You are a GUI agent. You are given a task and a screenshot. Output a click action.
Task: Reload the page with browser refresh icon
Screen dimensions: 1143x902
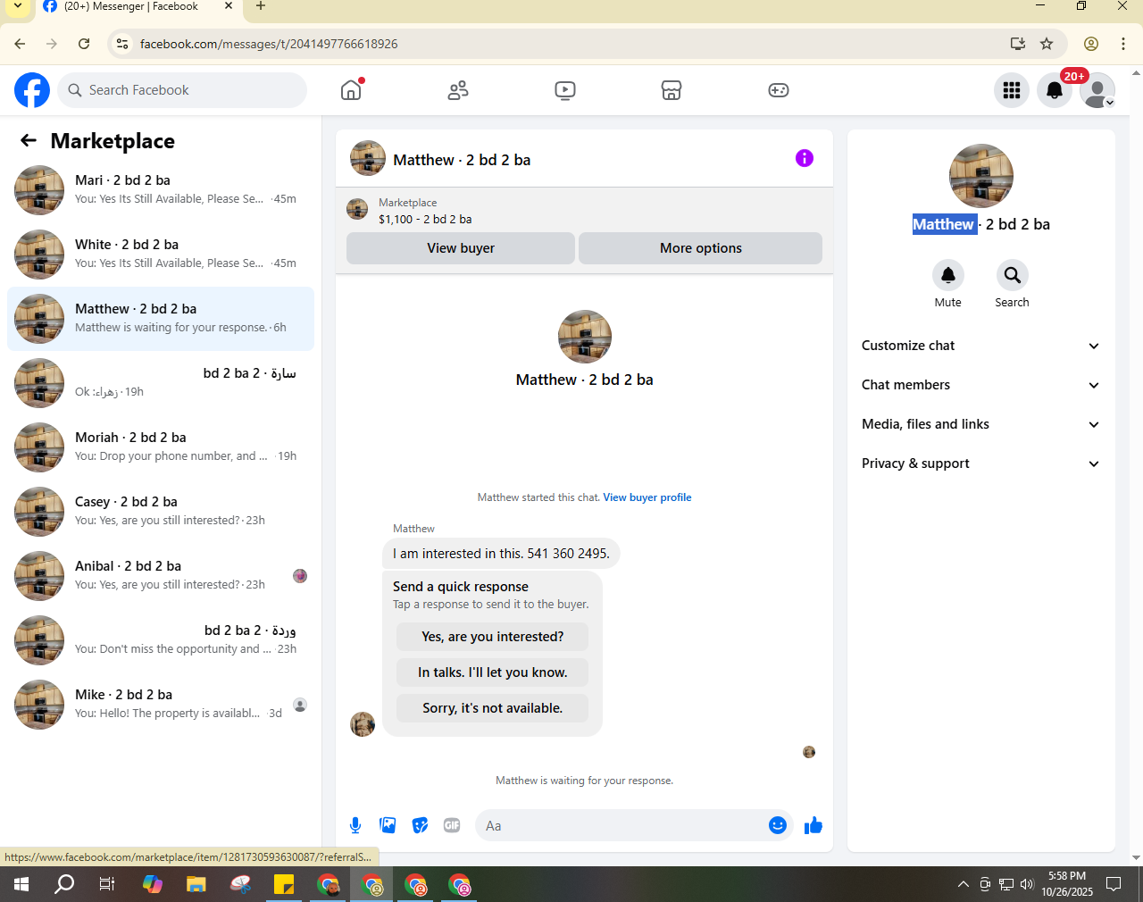click(x=84, y=44)
